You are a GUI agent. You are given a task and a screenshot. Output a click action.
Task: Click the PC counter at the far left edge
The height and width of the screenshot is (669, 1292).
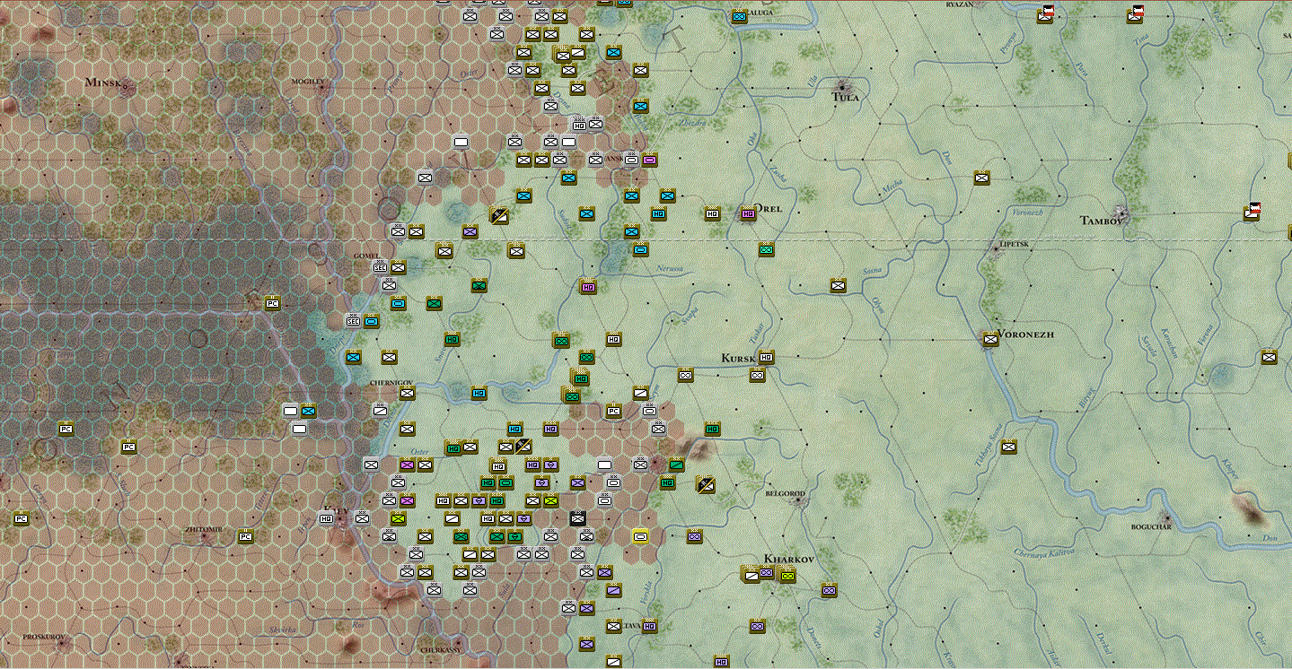[x=21, y=518]
